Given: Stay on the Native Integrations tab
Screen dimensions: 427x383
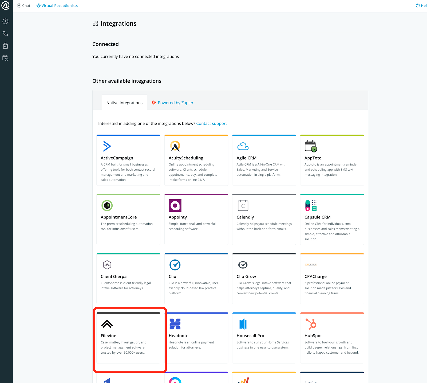Looking at the screenshot, I should click(124, 103).
